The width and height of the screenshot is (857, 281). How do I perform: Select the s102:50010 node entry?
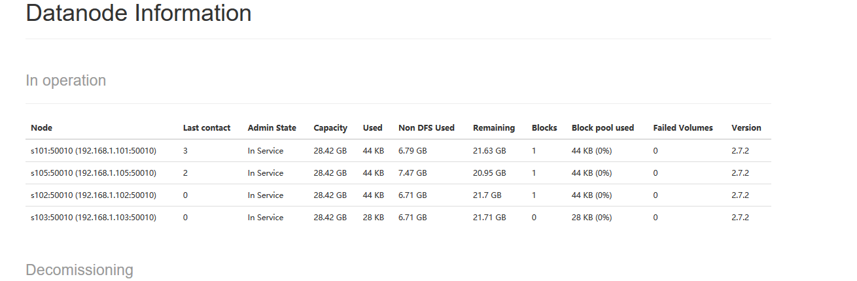[94, 195]
